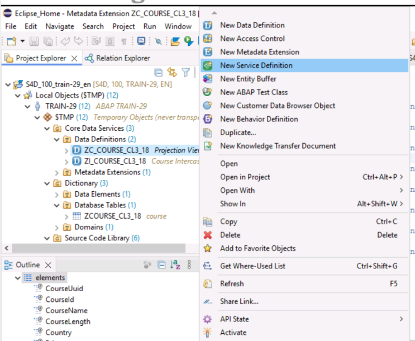Close the Outline view
Image resolution: width=415 pixels, height=341 pixels.
click(x=48, y=265)
